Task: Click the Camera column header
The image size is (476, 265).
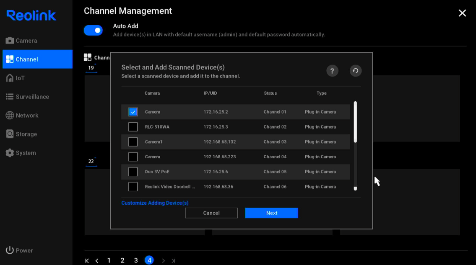Action: point(152,93)
